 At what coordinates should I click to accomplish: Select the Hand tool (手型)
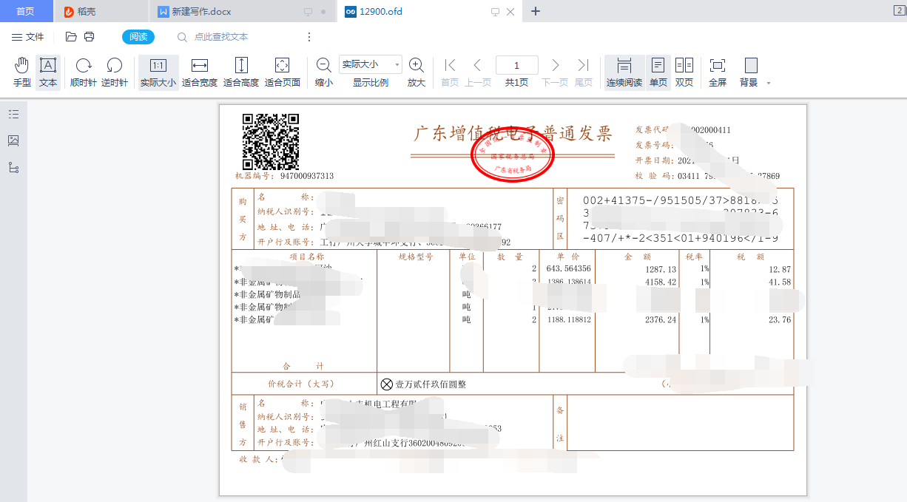tap(22, 72)
